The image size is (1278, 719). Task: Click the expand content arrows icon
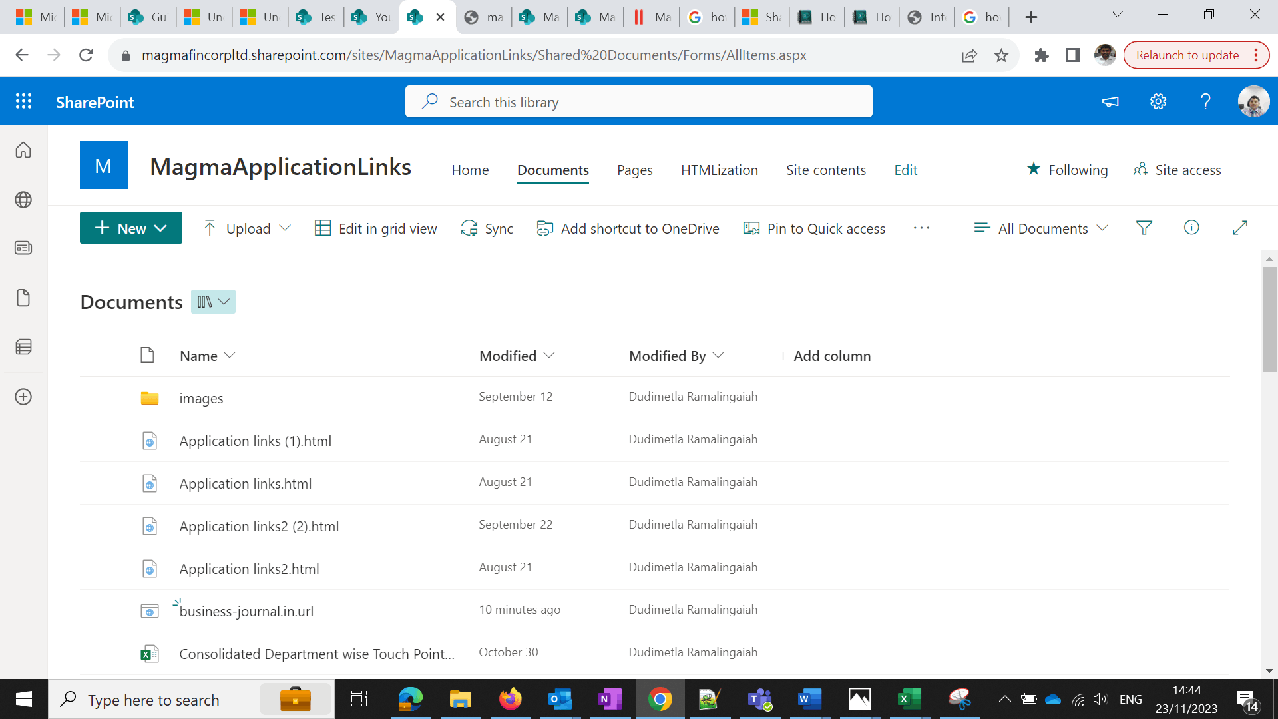point(1239,228)
